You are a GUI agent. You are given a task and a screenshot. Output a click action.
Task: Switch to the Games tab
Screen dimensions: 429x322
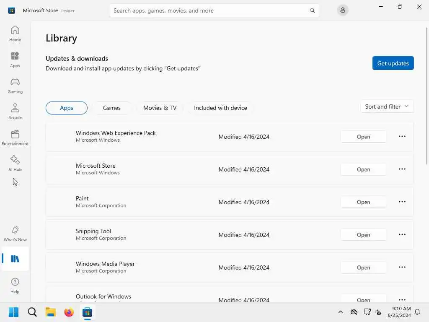pos(111,108)
